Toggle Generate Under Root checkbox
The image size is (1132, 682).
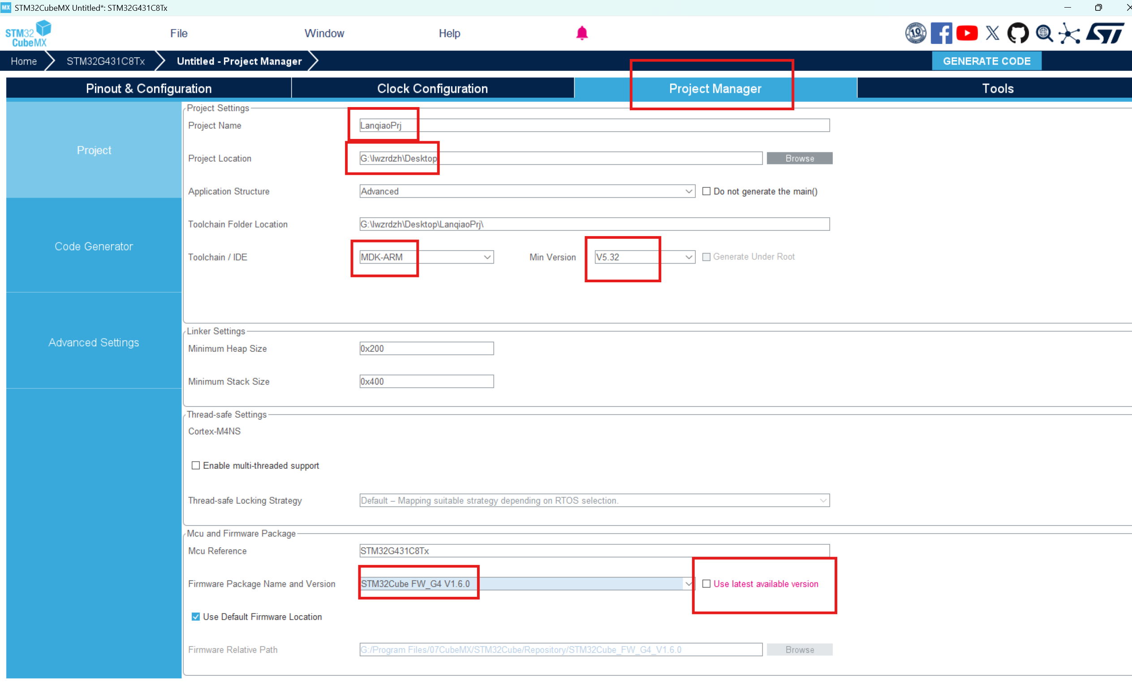coord(706,257)
